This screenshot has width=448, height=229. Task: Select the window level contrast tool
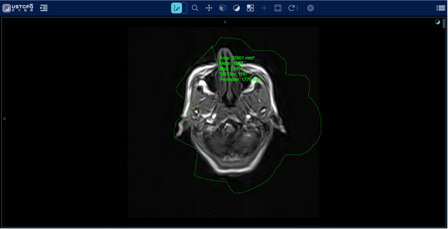coord(237,8)
